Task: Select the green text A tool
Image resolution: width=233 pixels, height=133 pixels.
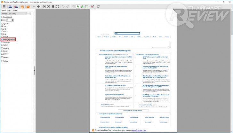Action: click(x=82, y=6)
